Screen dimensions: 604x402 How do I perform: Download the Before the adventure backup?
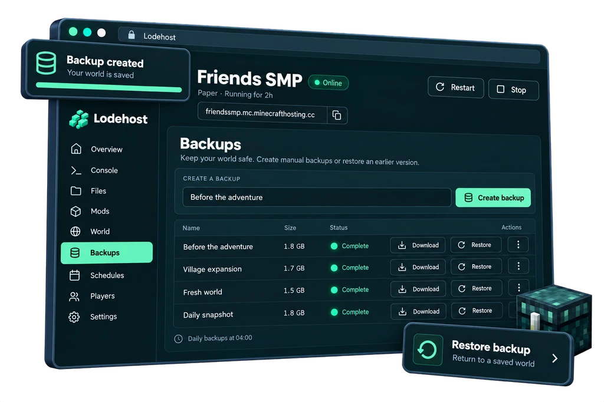(x=418, y=245)
